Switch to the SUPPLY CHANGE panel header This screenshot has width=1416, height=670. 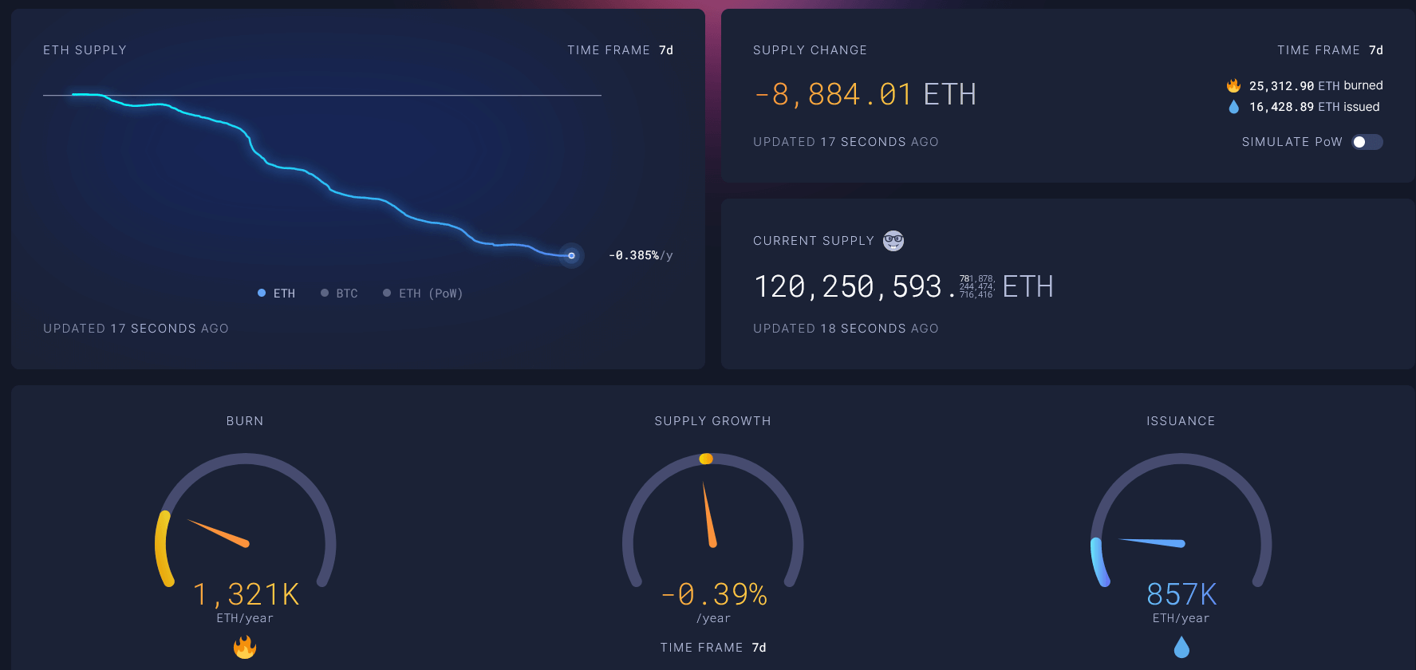[810, 49]
